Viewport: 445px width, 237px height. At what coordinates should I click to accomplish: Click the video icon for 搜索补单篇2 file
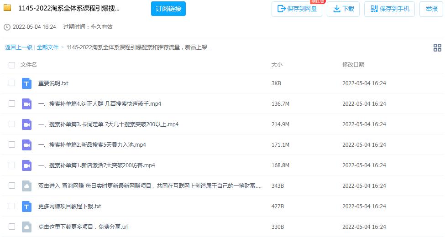tap(26, 145)
